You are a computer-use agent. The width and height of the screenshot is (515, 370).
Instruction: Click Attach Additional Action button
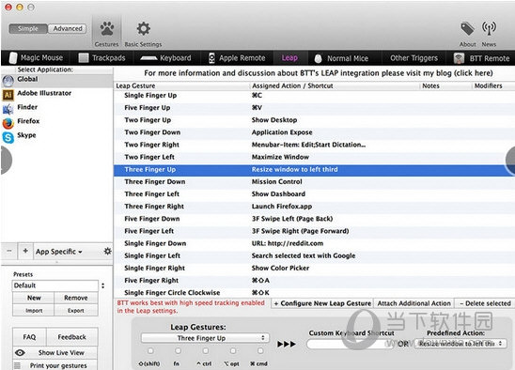(x=414, y=303)
